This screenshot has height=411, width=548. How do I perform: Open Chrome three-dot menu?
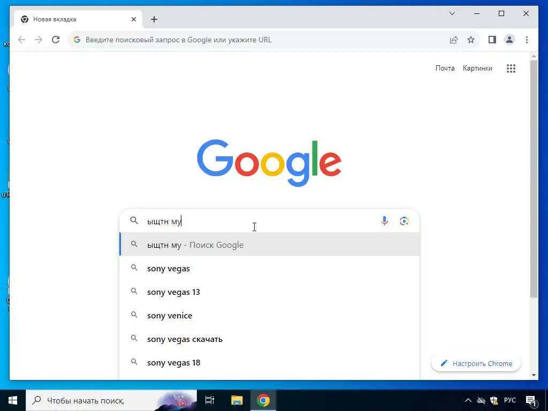[x=527, y=40]
